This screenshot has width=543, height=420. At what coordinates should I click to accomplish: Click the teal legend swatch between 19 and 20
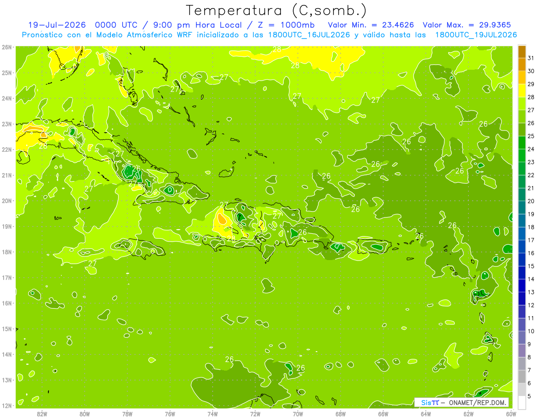click(522, 208)
